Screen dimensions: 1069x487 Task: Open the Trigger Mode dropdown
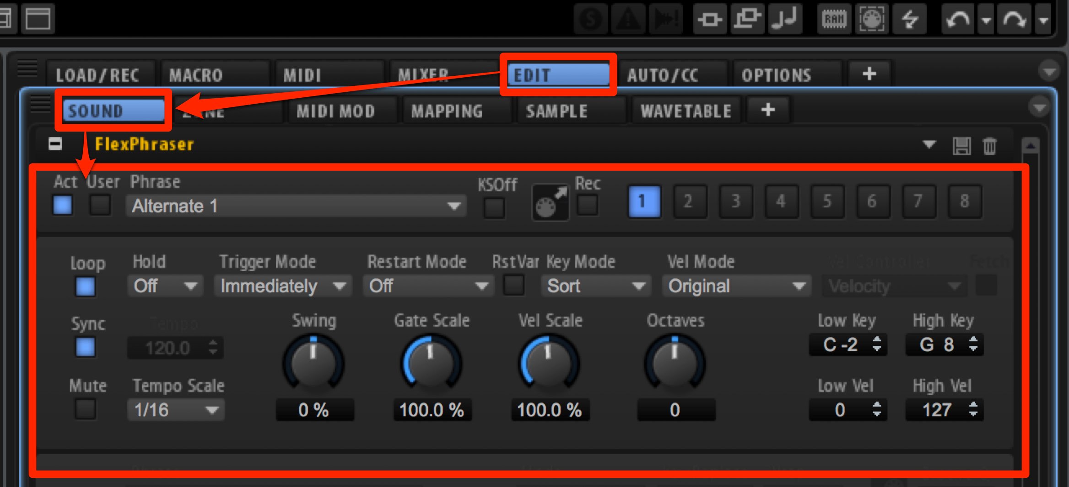tap(283, 286)
